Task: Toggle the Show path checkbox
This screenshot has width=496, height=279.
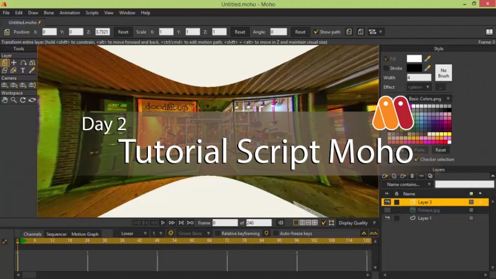Action: click(x=316, y=32)
